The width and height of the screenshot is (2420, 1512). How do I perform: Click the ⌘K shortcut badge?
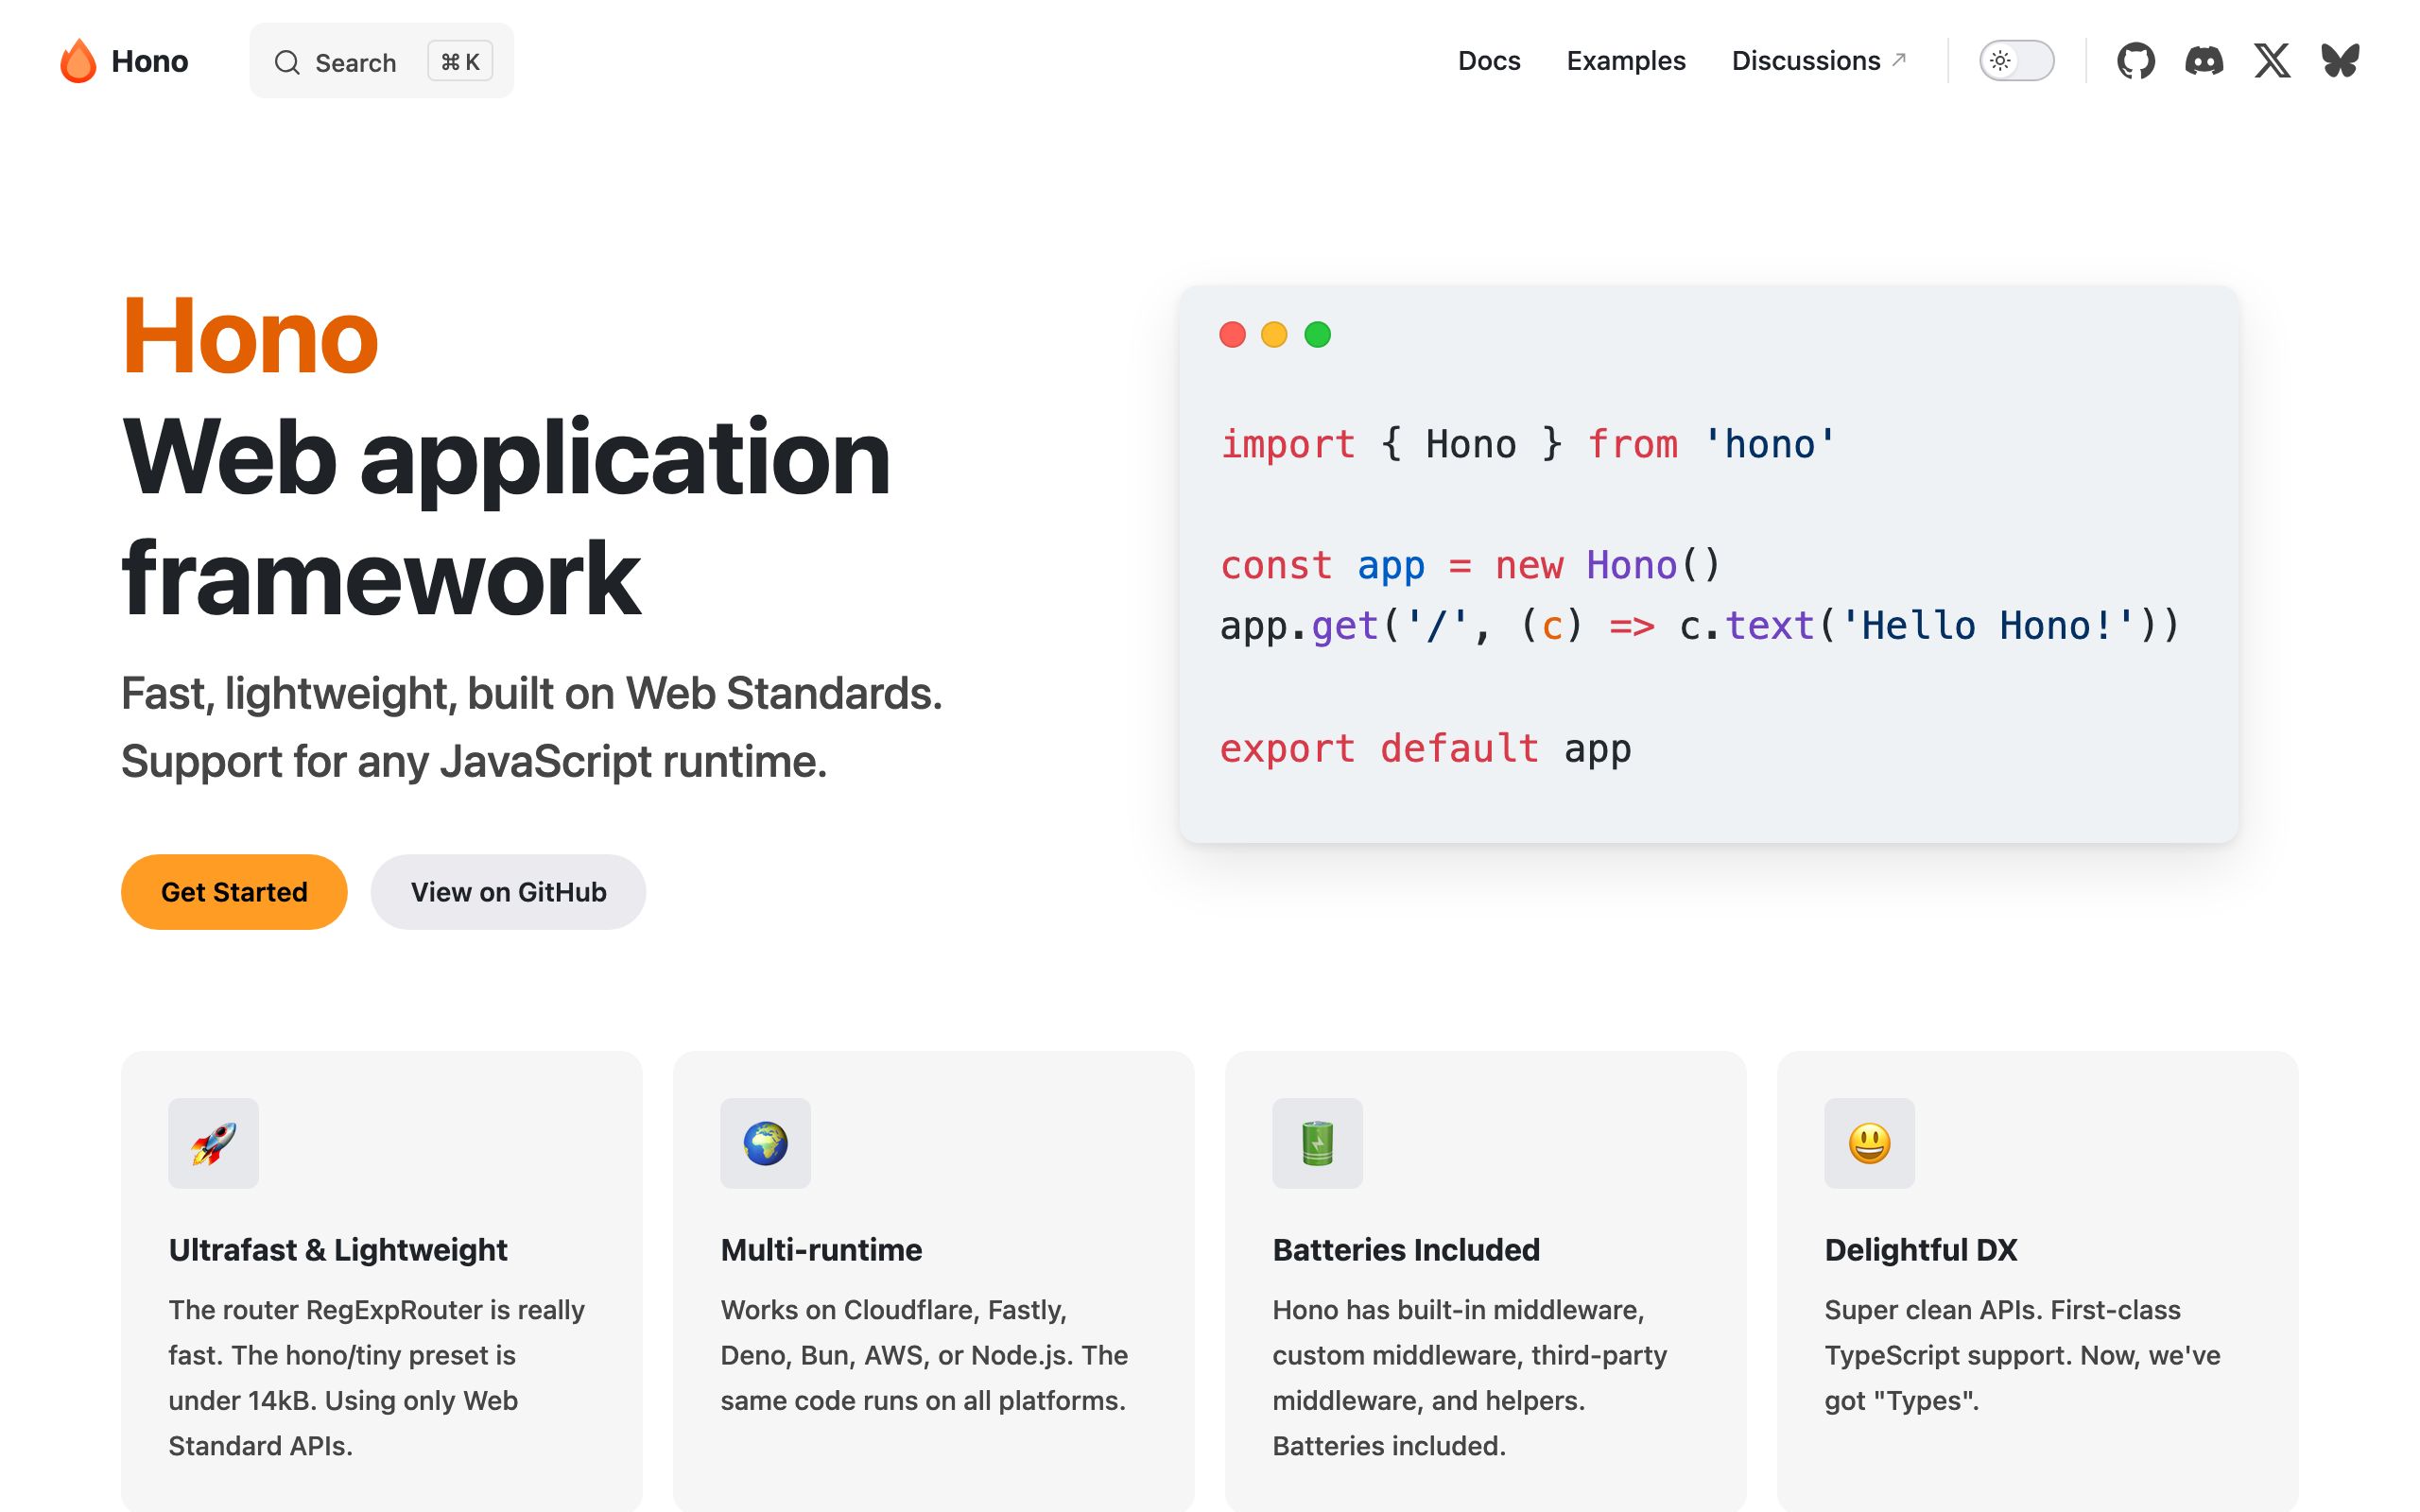pos(460,62)
